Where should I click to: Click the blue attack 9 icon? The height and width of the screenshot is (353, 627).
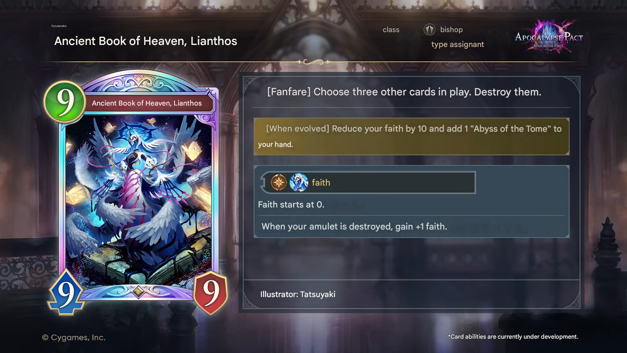coord(66,292)
